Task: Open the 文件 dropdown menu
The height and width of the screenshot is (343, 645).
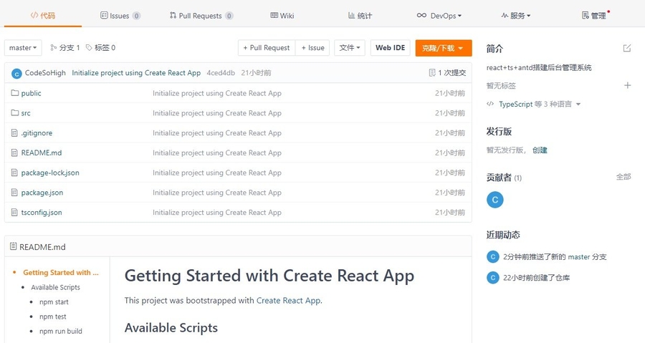Action: click(350, 48)
